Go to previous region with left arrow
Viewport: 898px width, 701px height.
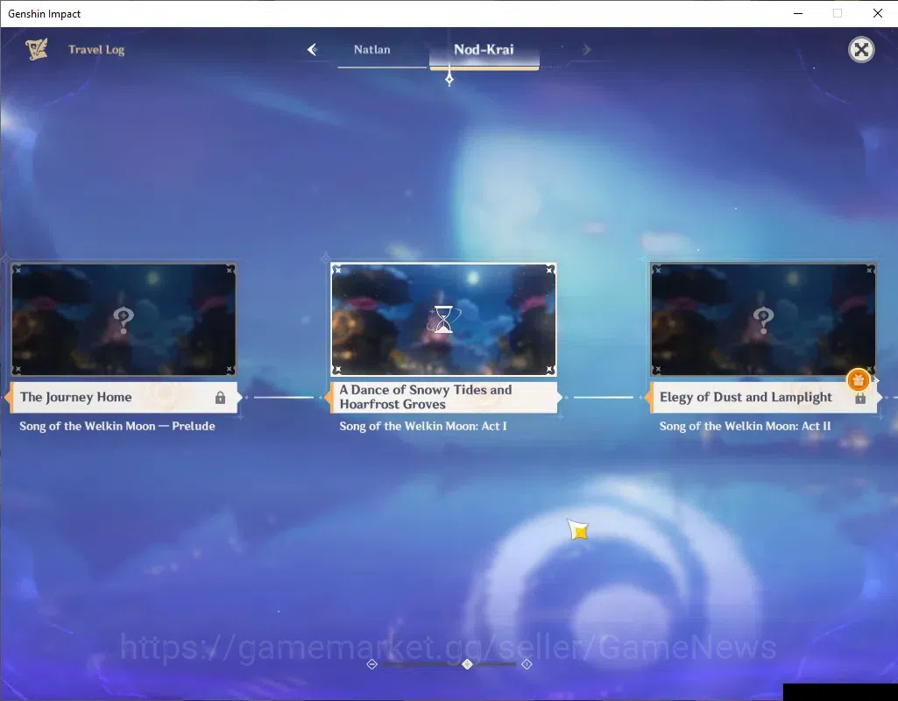click(312, 50)
